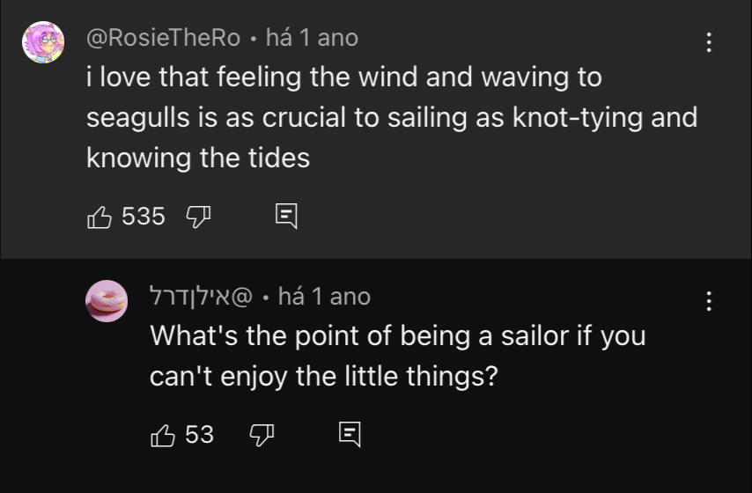The width and height of the screenshot is (752, 493).
Task: Open RosieTheRo's purple-haired avatar
Action: pos(42,43)
